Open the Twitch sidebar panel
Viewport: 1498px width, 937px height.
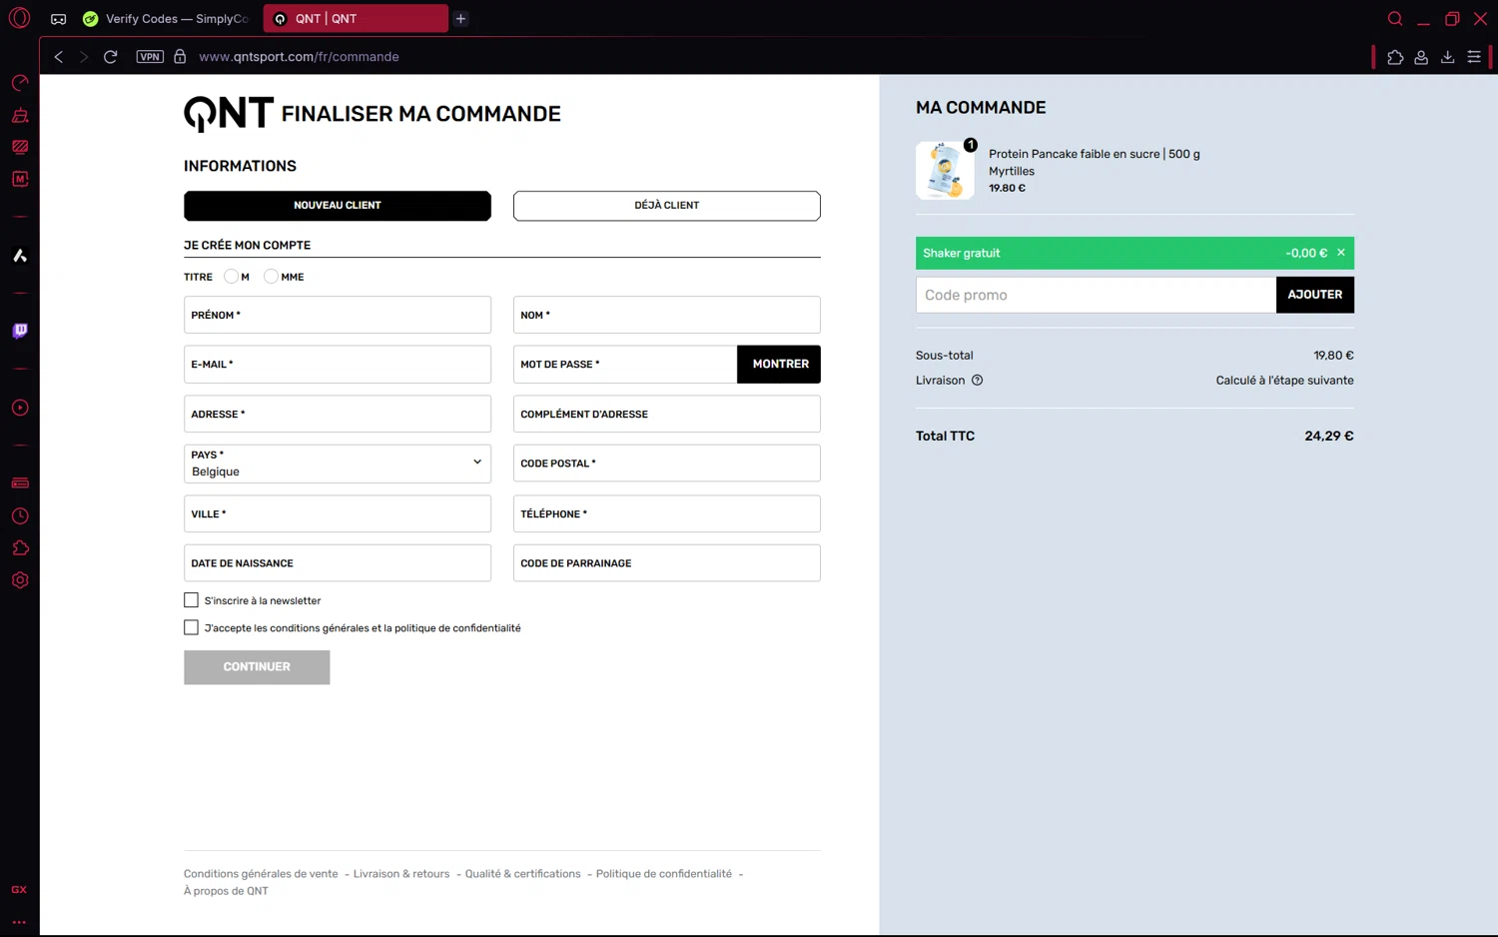pos(20,331)
